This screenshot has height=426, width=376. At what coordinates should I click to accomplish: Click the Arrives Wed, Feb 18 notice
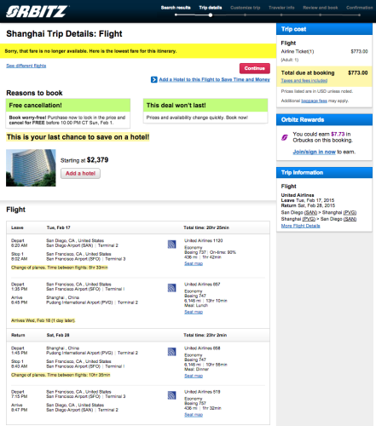pyautogui.click(x=43, y=320)
